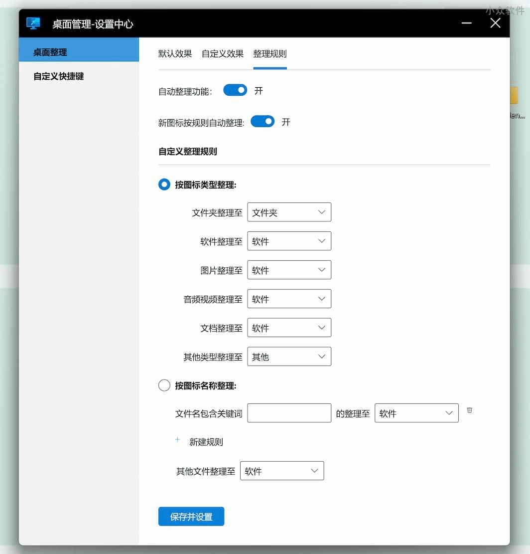This screenshot has width=530, height=554.
Task: Focus the 文件名包含关键词 input field
Action: coord(289,413)
